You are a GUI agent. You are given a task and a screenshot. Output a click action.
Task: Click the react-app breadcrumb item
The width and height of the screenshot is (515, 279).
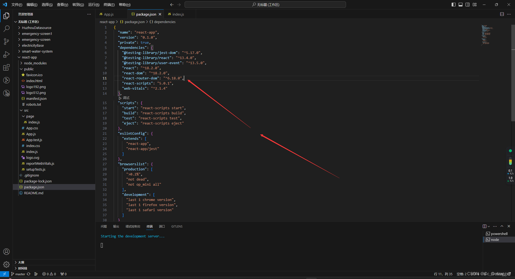(107, 22)
